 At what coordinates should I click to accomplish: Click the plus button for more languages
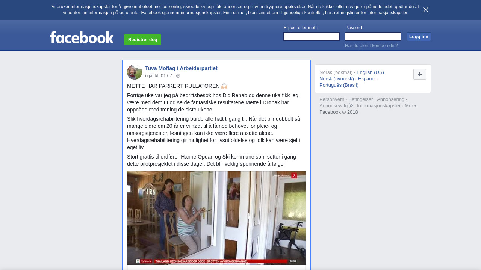point(420,74)
